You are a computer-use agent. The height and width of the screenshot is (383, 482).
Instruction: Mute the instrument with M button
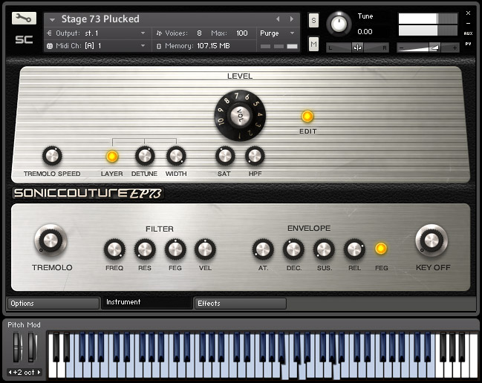pos(313,45)
